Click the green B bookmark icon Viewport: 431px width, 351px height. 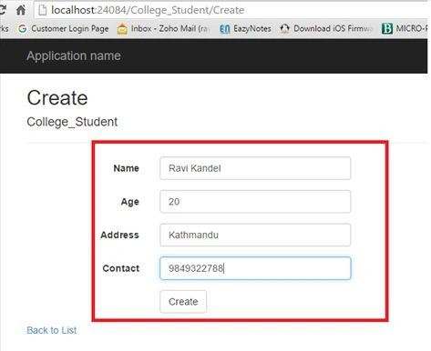click(387, 29)
